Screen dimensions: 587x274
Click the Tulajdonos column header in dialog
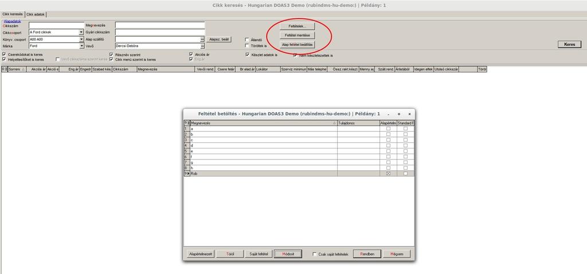tap(358, 123)
